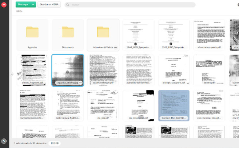The height and width of the screenshot is (148, 239).
Task: Click Guardar en MEGA button
Action: coord(49,4)
